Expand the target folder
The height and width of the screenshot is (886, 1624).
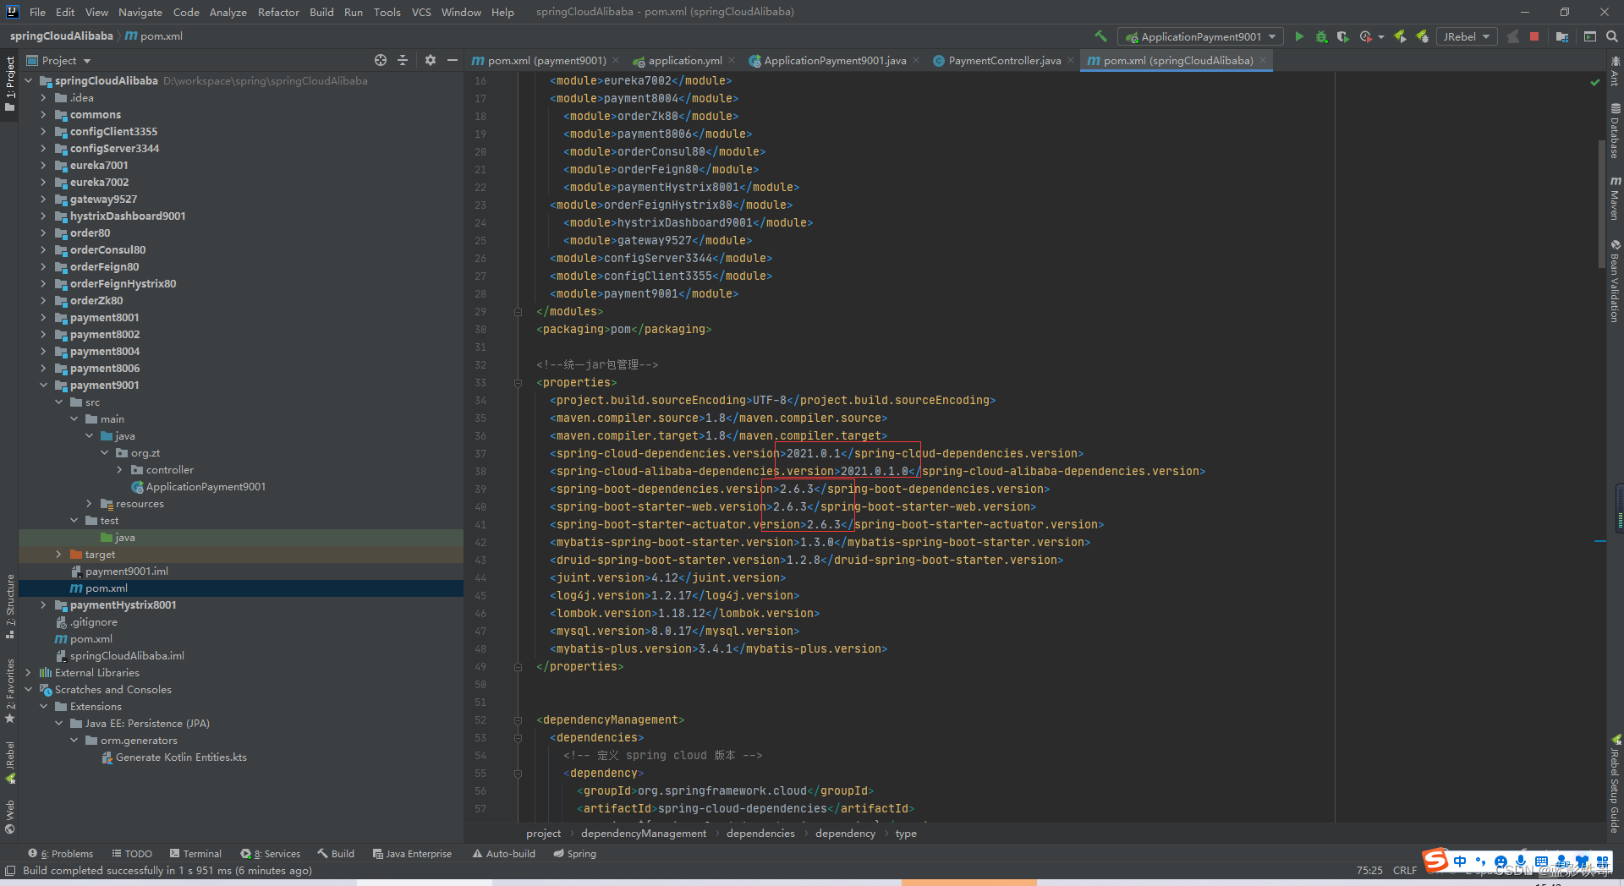click(x=58, y=555)
